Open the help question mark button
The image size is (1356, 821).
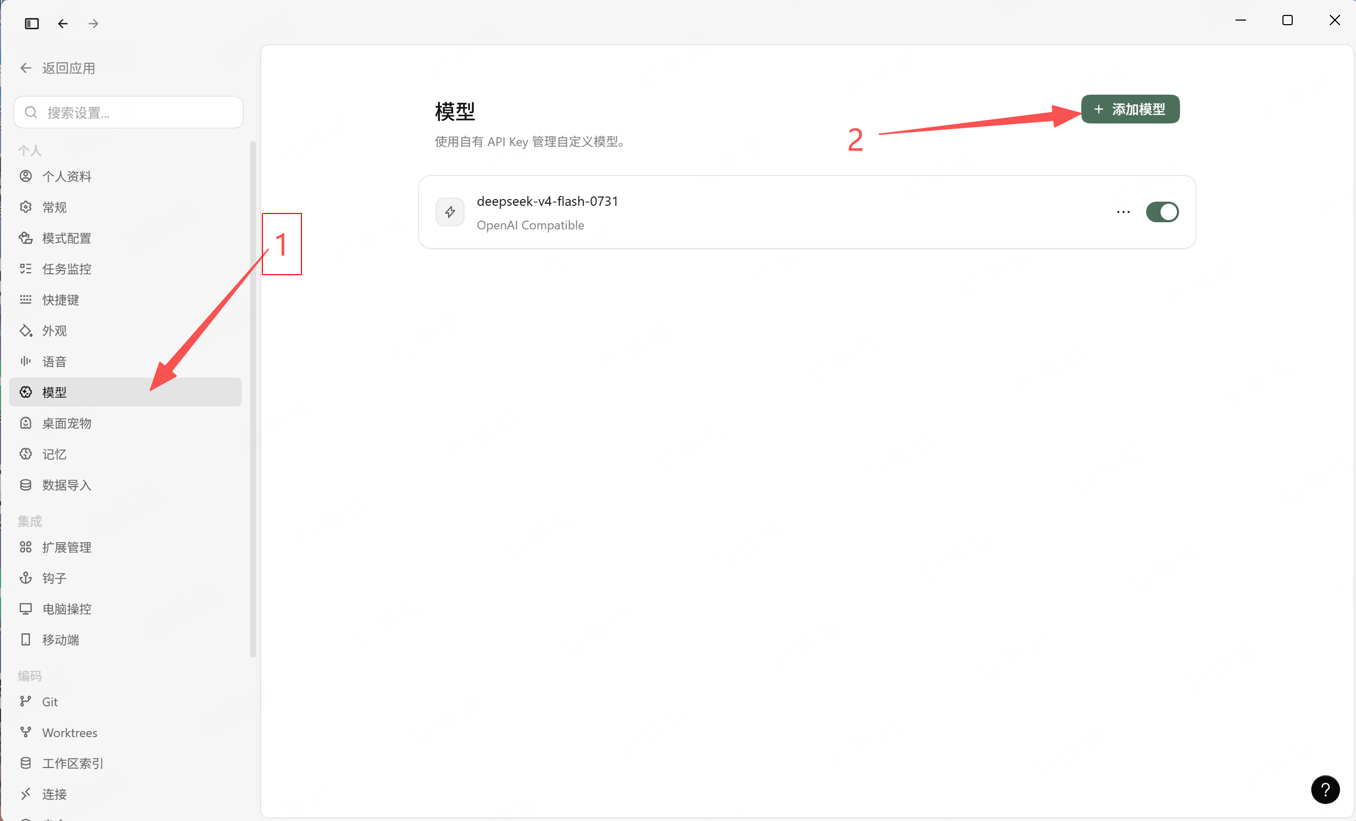[1325, 790]
